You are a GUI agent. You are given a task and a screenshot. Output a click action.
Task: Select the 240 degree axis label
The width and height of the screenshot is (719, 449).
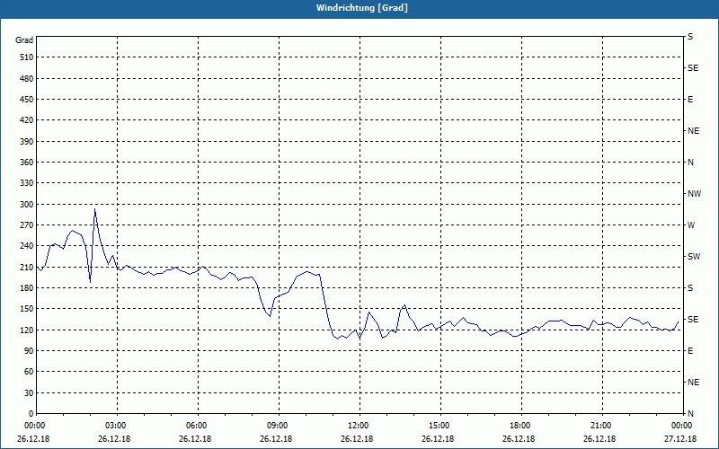pos(27,246)
